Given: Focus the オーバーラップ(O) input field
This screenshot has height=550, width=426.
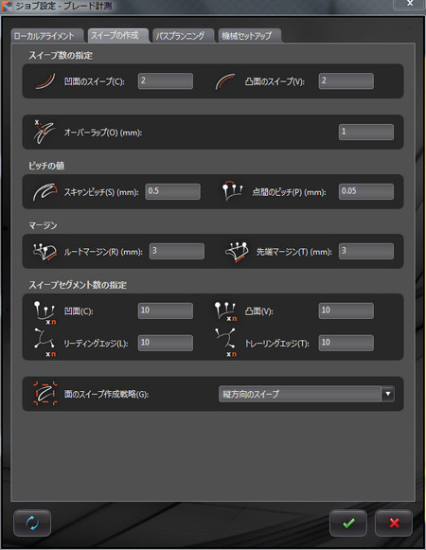Looking at the screenshot, I should coord(366,132).
